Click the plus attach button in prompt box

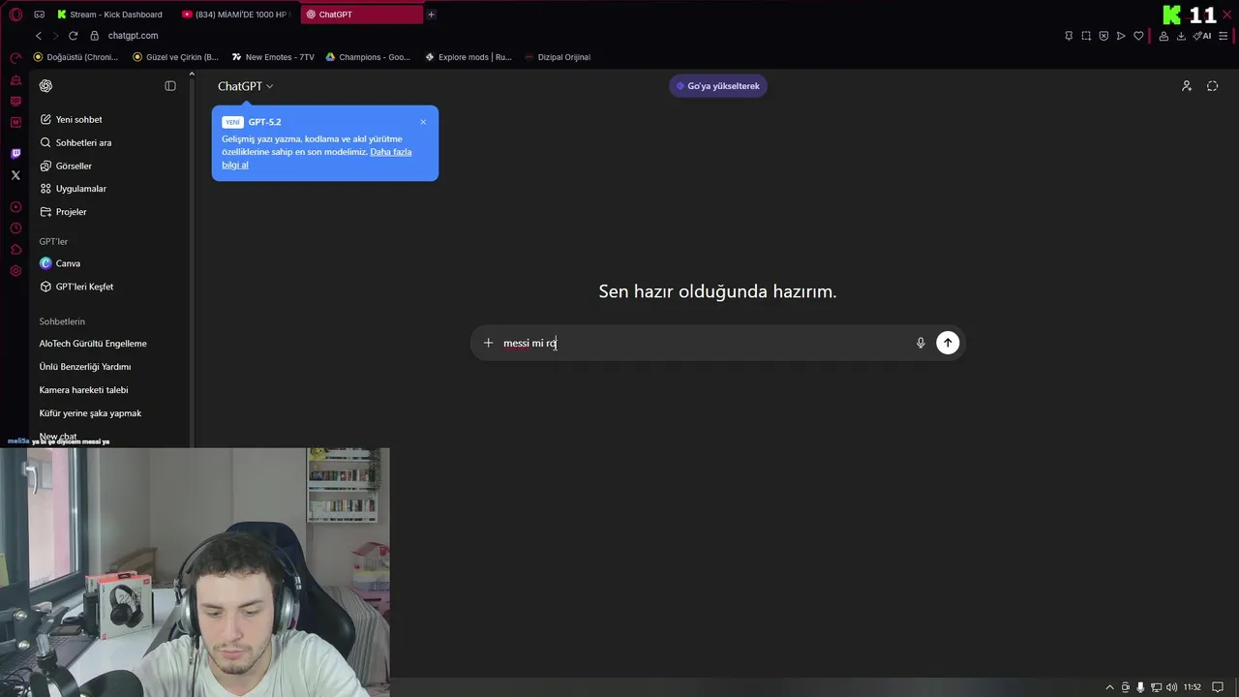click(488, 343)
